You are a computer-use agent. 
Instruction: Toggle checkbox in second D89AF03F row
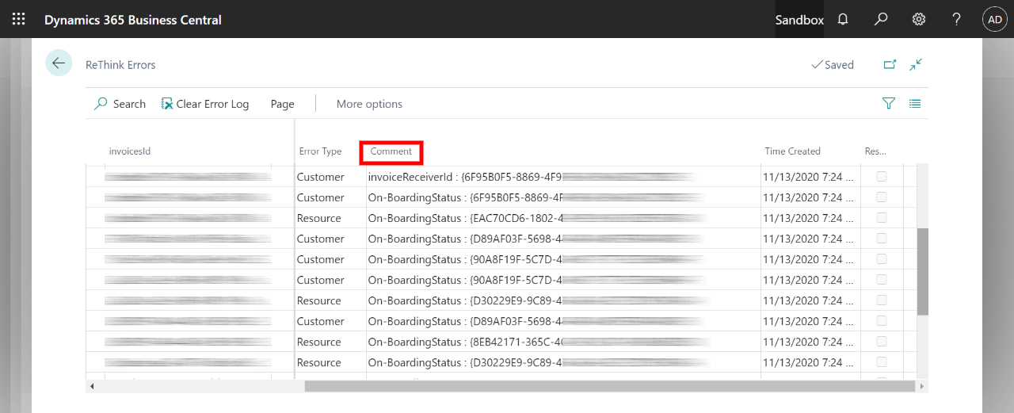(882, 321)
